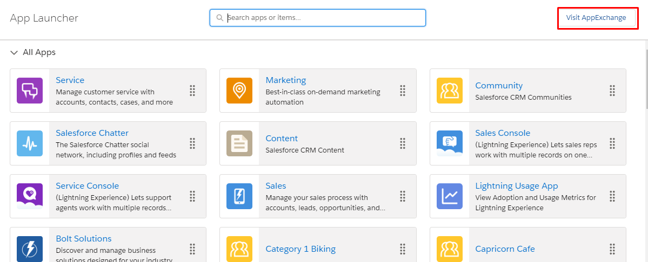648x262 pixels.
Task: Open the Category 1 Biking link
Action: 300,249
